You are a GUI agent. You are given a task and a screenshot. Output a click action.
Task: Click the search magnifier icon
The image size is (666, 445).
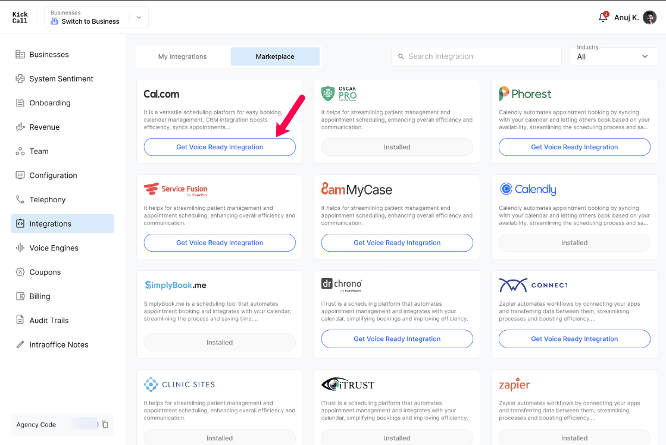pos(401,57)
